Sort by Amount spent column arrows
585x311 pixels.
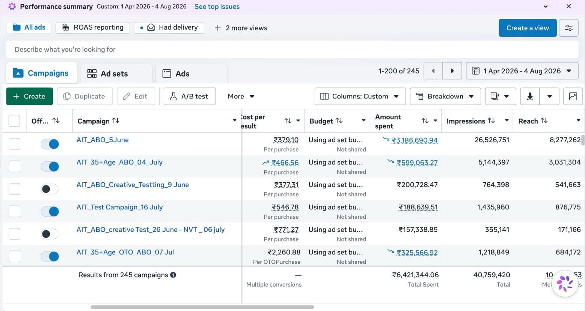pyautogui.click(x=425, y=121)
